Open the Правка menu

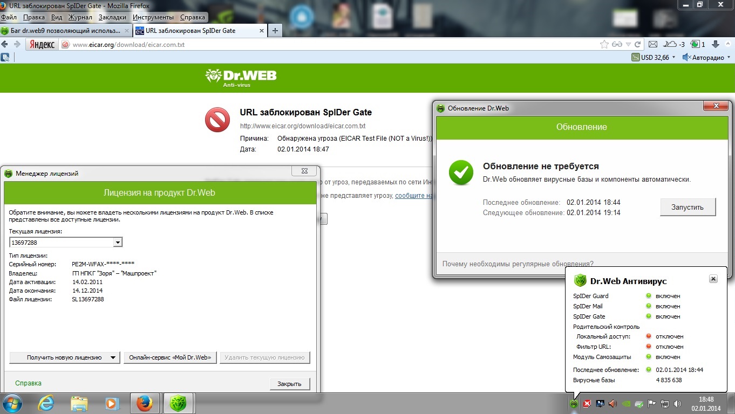(x=34, y=17)
